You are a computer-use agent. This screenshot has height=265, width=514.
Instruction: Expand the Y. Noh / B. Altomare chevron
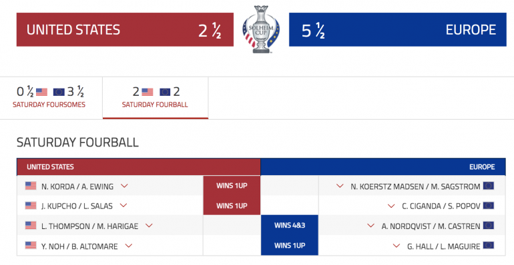129,246
